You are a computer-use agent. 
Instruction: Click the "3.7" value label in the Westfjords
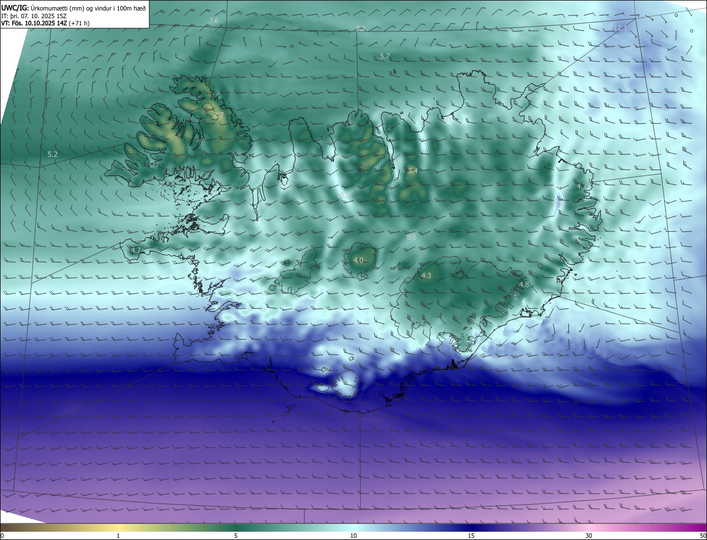[x=218, y=116]
